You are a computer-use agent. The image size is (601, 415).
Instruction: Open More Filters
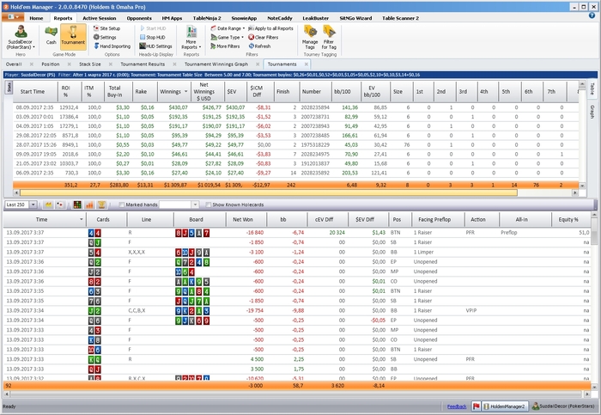coord(225,46)
